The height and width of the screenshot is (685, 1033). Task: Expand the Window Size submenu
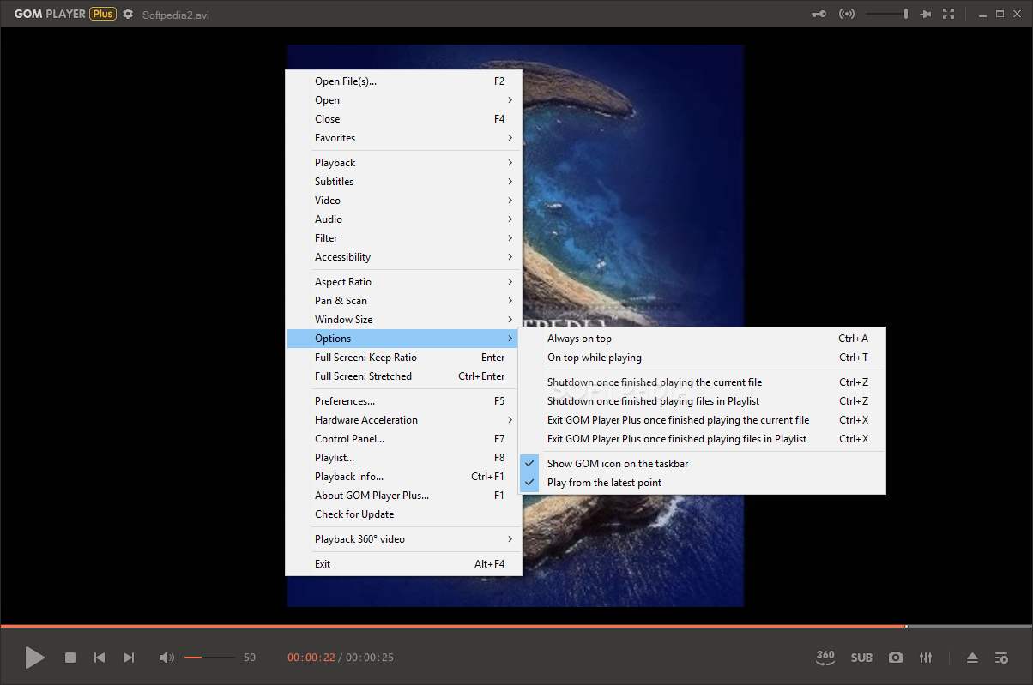[403, 320]
